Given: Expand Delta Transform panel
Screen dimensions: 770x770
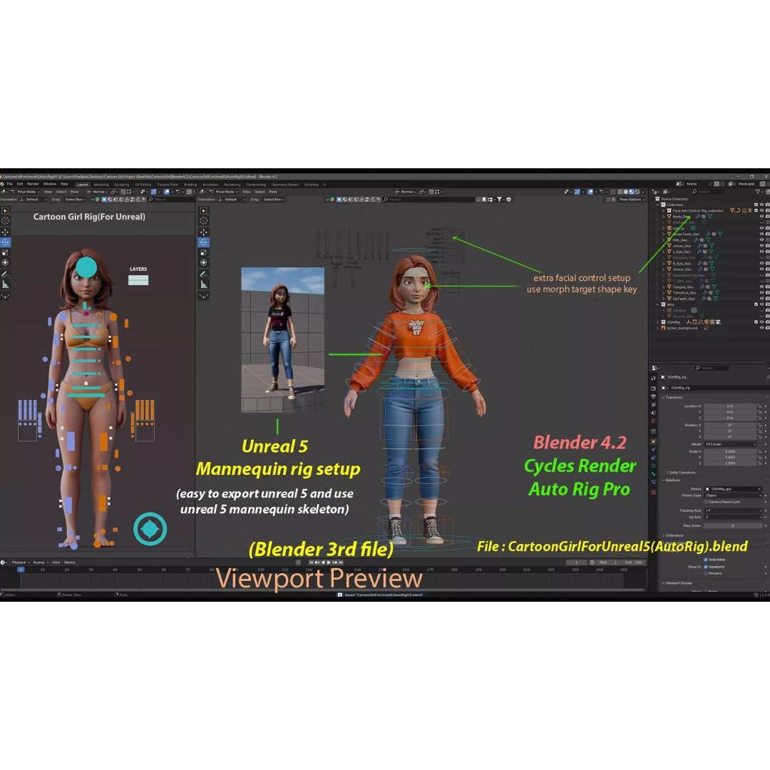Looking at the screenshot, I should coord(681,473).
